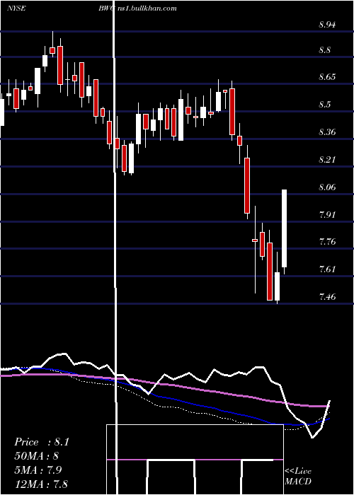Select the 8.8 price axis label
354x495 pixels.
[x=325, y=50]
